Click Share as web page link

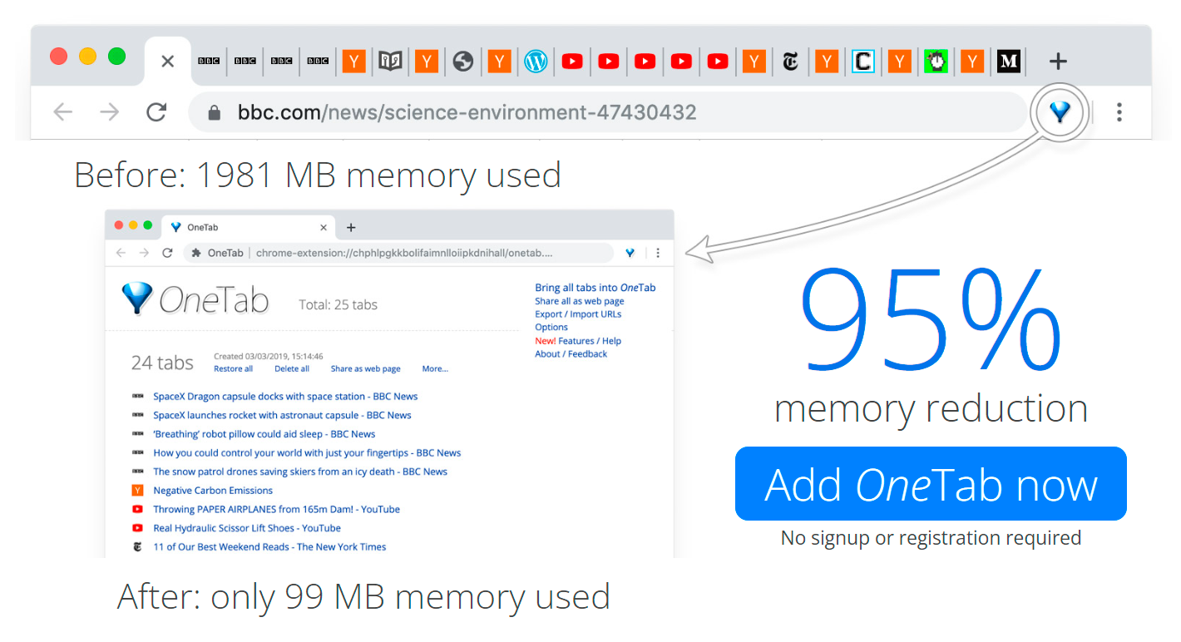[365, 368]
